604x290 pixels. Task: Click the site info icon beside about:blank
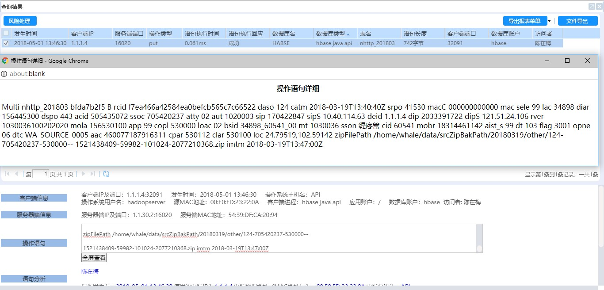tap(4, 74)
